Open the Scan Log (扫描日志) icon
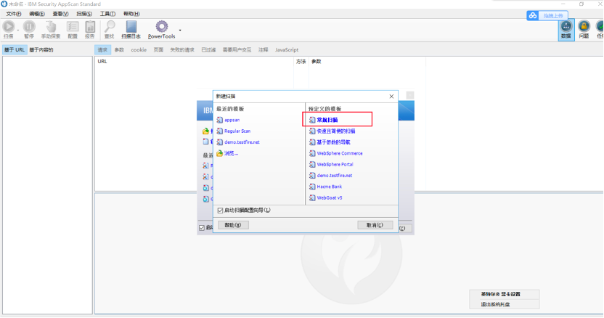The width and height of the screenshot is (604, 318). pos(131,27)
